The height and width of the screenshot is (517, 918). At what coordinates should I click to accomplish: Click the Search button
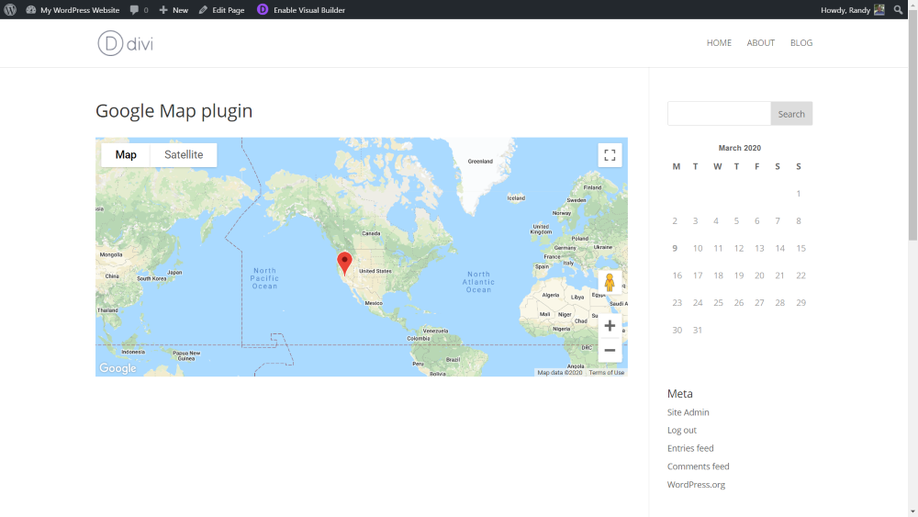791,114
